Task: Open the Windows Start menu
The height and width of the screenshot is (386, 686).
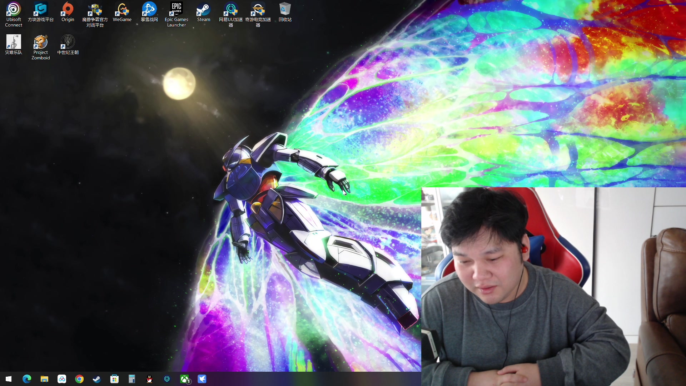Action: coord(9,379)
